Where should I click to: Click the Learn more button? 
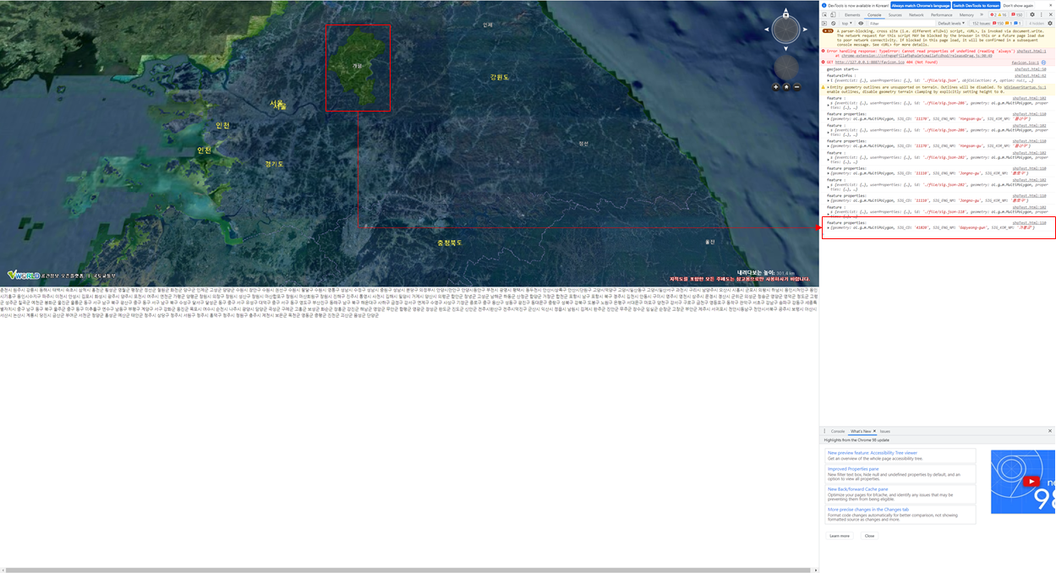840,536
